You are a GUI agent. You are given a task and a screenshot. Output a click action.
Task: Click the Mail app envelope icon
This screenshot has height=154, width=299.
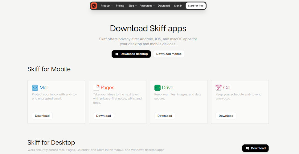coord(35,88)
